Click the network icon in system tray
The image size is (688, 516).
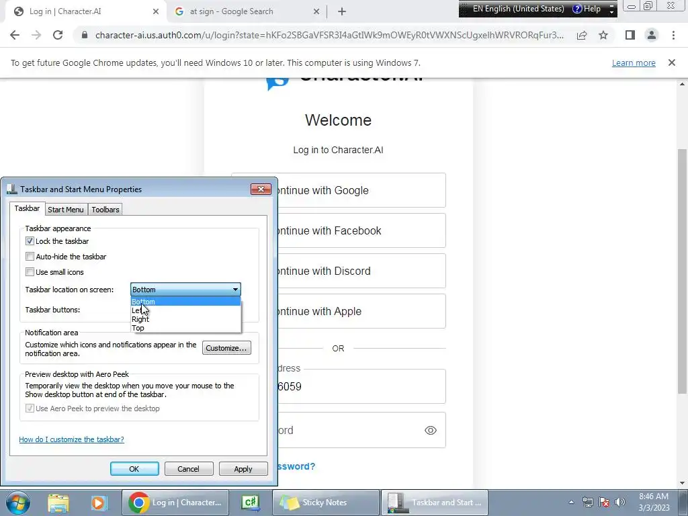tap(587, 503)
